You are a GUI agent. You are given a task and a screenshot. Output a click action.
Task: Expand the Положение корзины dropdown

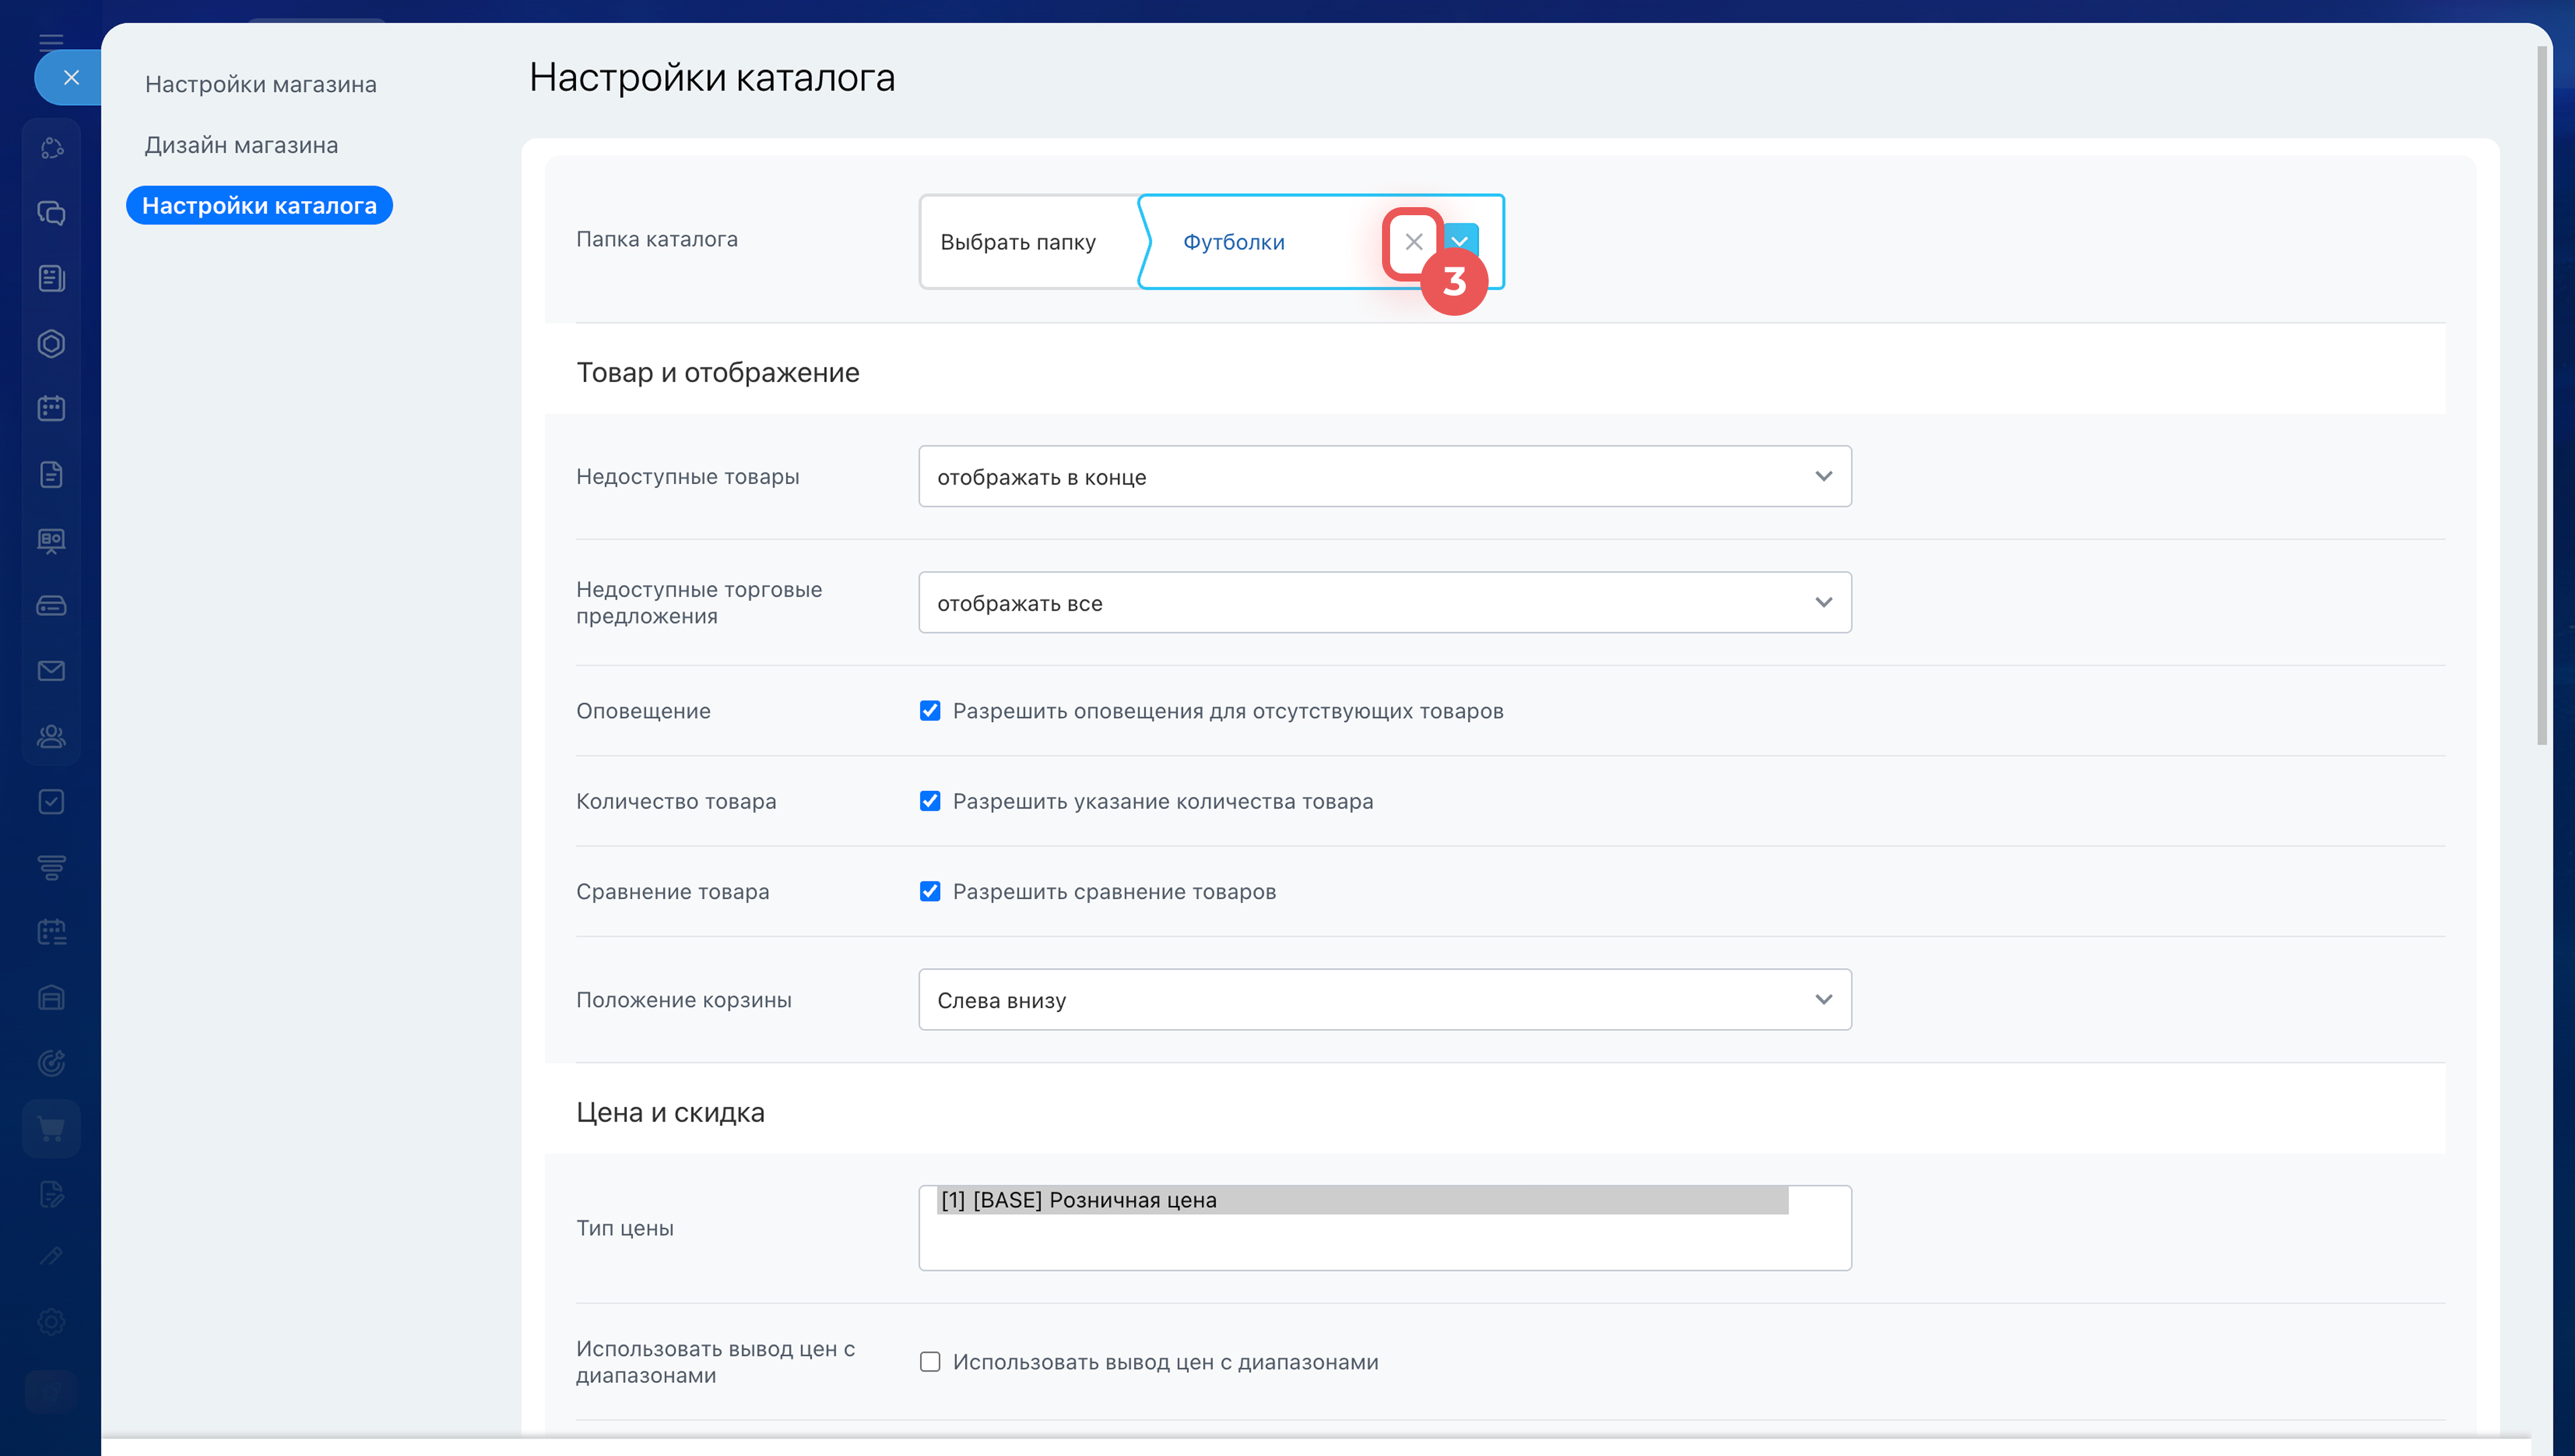1384,1000
